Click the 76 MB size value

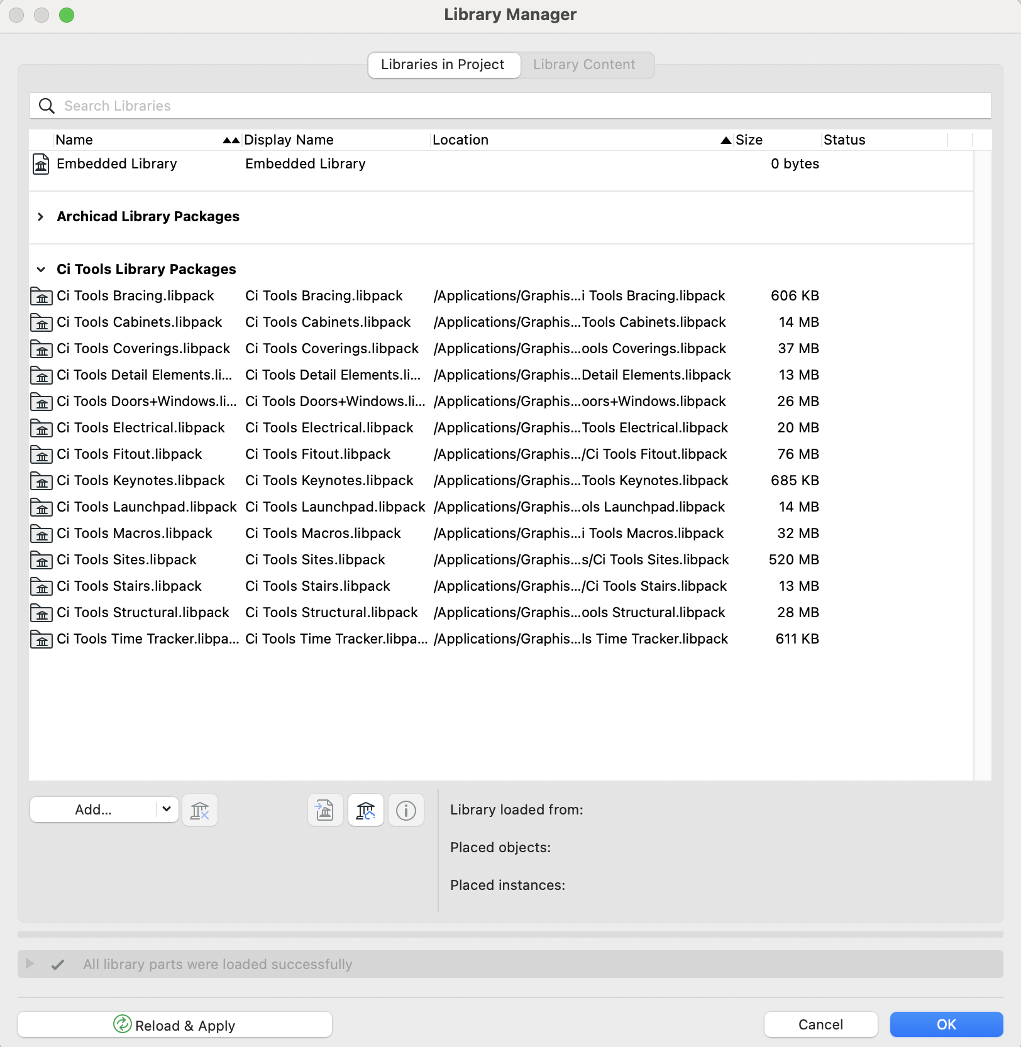tap(798, 454)
